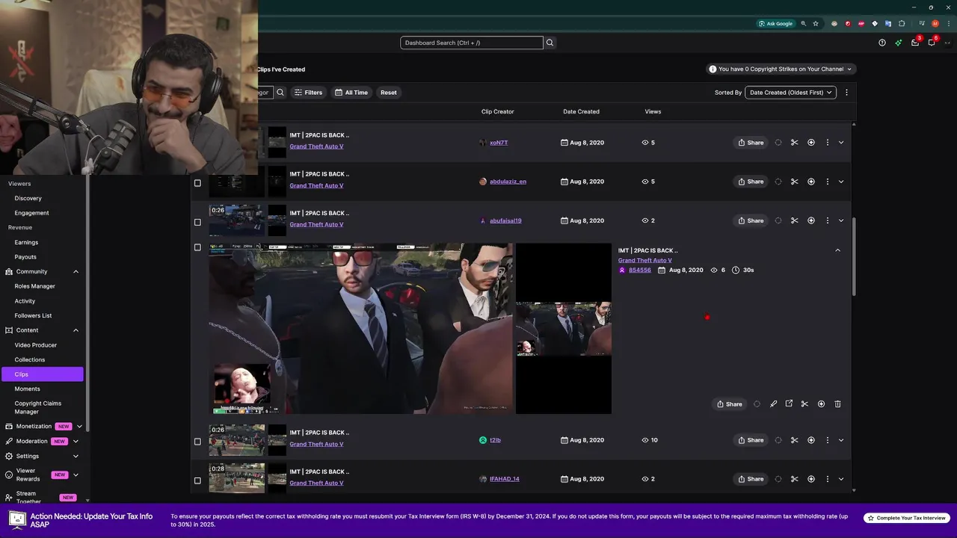Click the scissors icon in t2ib's clip row
The image size is (957, 538).
tap(794, 440)
